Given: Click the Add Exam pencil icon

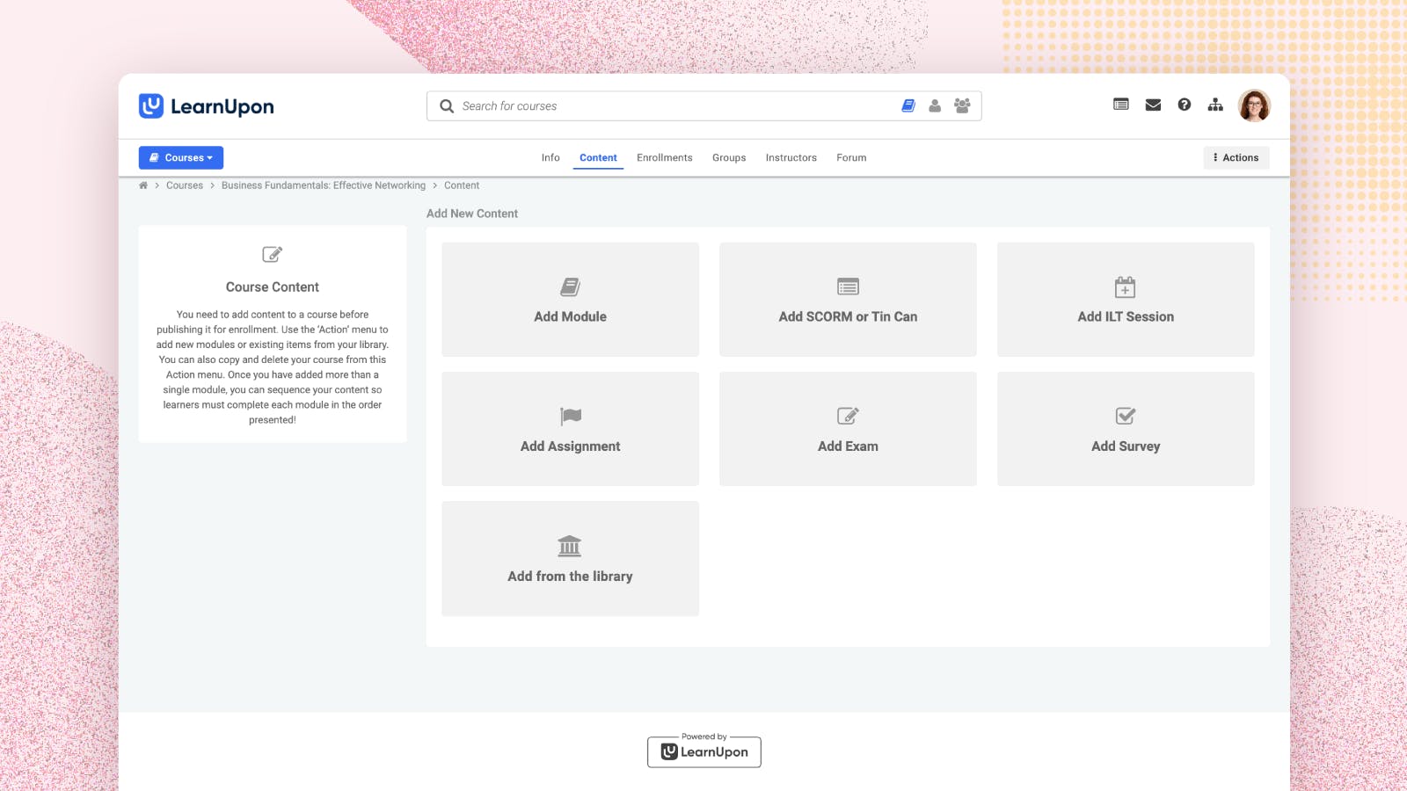Looking at the screenshot, I should (848, 415).
